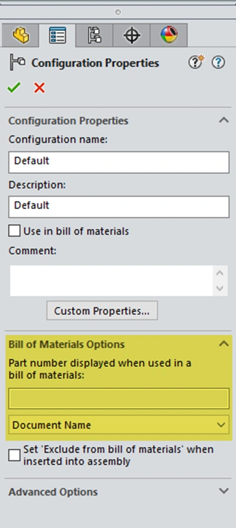Expand the Advanced Options section

point(224,491)
